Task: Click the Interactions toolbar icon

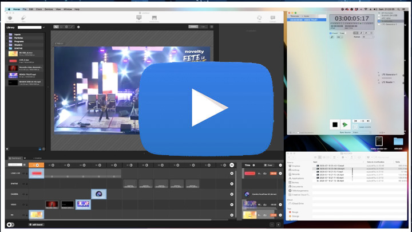Action: (x=154, y=18)
